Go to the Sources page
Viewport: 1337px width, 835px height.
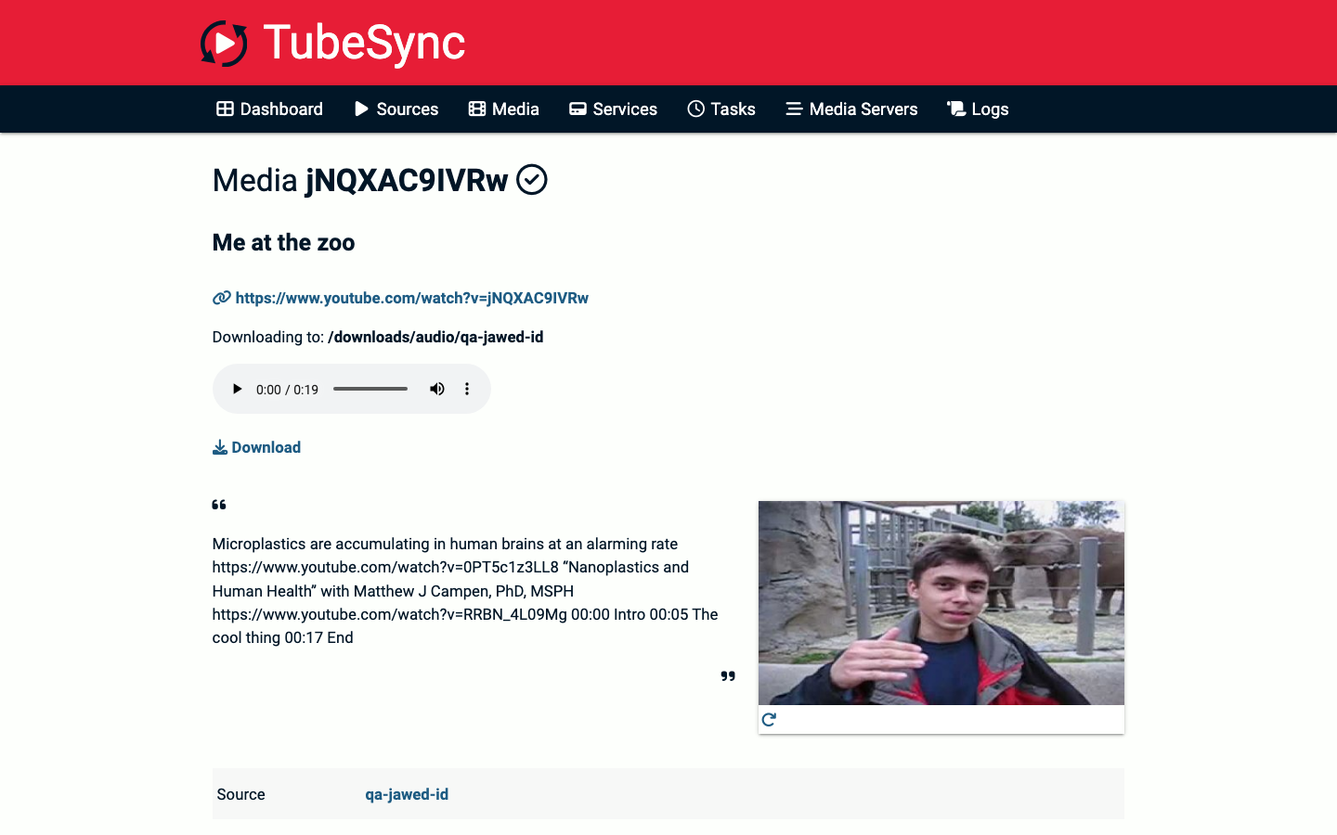coord(396,109)
